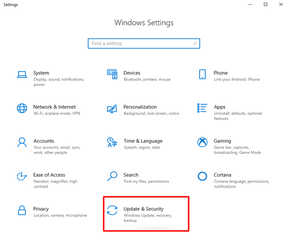Image resolution: width=288 pixels, height=242 pixels.
Task: Click the Search magnifier category icon
Action: [112, 177]
